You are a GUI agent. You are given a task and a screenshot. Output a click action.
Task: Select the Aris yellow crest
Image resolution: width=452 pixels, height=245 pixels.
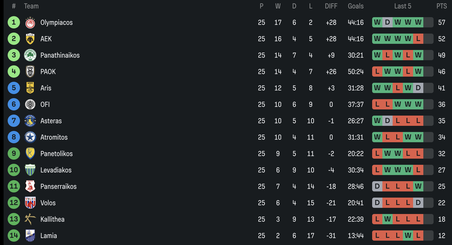click(x=30, y=88)
